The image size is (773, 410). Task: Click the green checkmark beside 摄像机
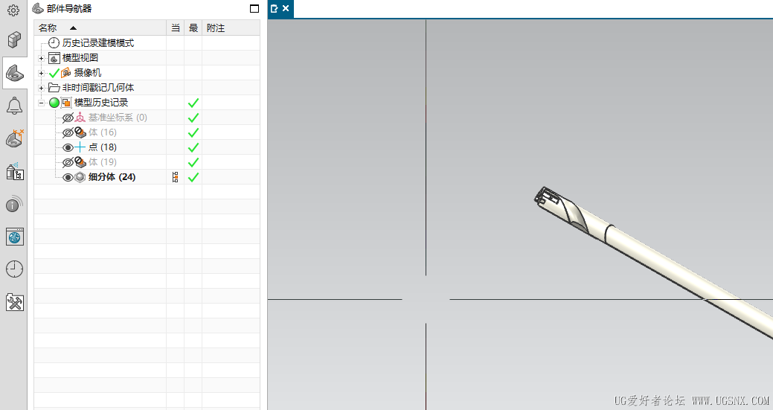click(x=54, y=73)
